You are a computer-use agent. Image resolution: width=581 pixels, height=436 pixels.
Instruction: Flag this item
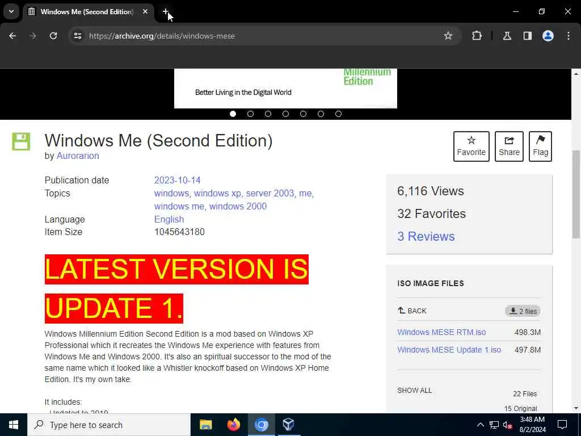[x=540, y=146]
